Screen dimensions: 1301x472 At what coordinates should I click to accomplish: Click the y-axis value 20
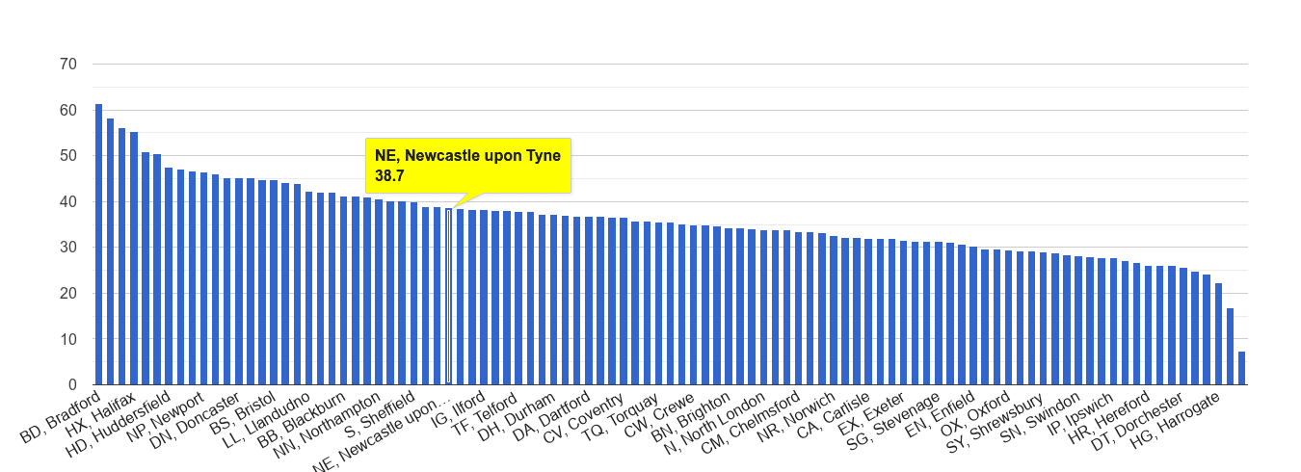[67, 294]
